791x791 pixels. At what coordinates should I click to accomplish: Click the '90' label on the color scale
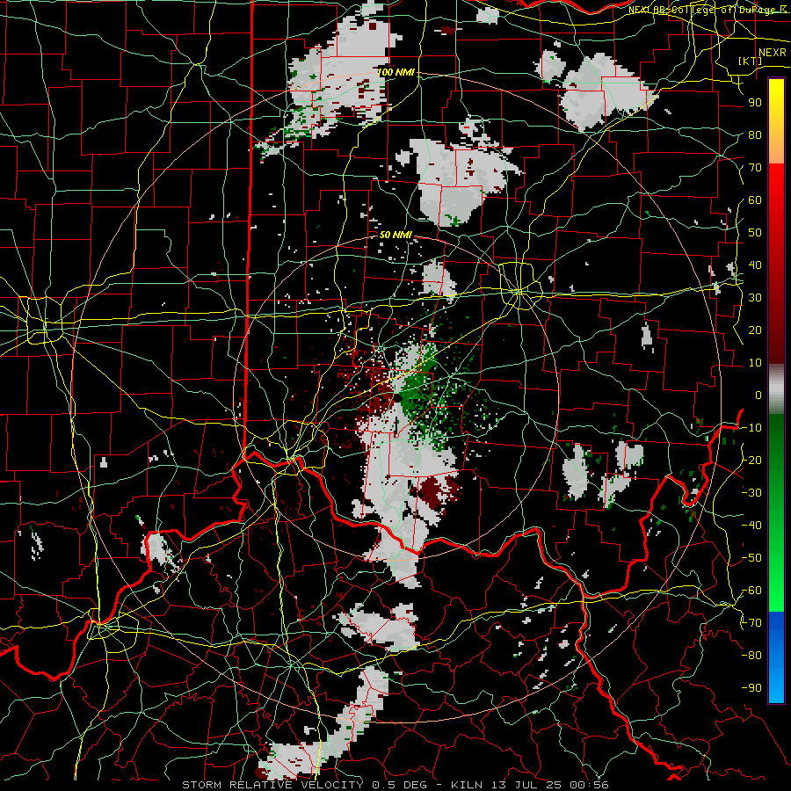click(x=755, y=103)
